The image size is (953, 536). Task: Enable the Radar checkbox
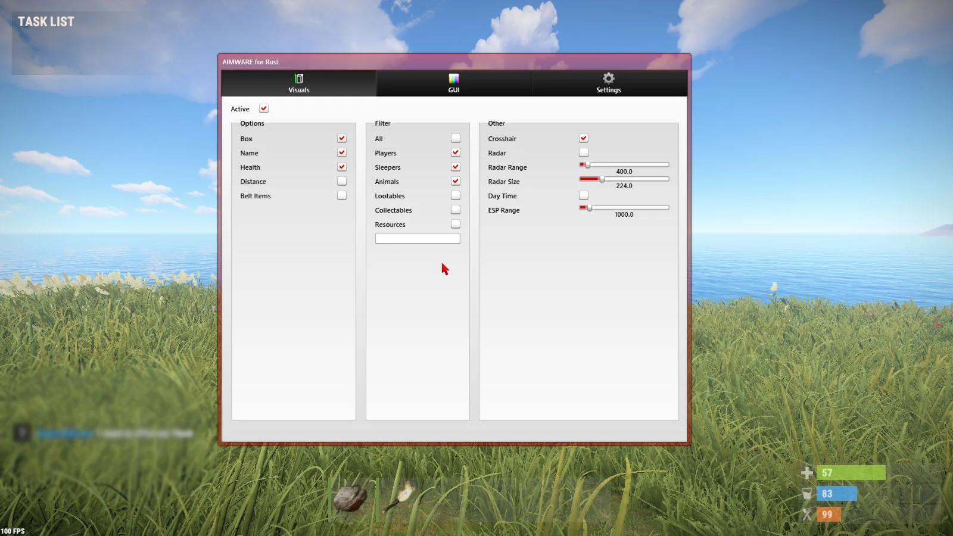[x=584, y=152]
